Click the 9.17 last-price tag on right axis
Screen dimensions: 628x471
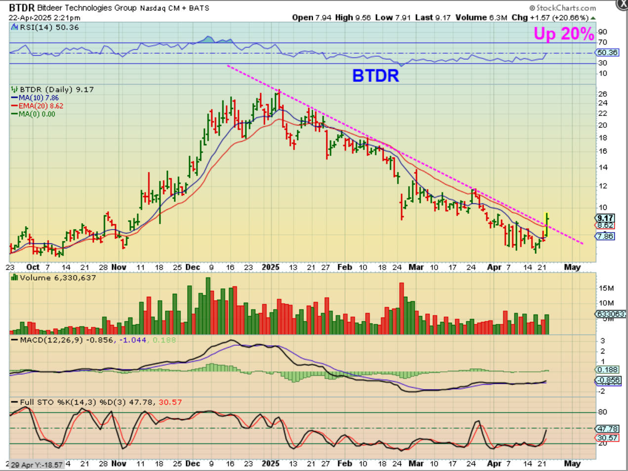(605, 218)
